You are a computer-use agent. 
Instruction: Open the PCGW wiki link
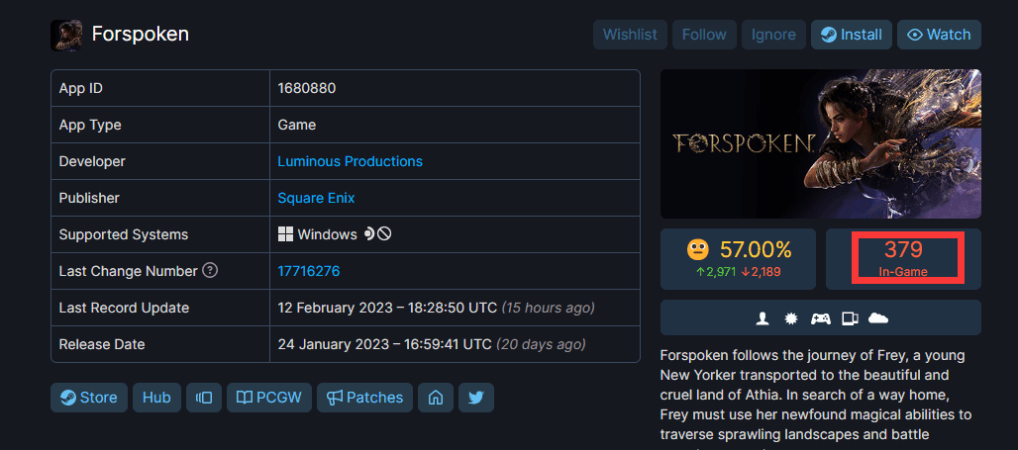(x=268, y=398)
